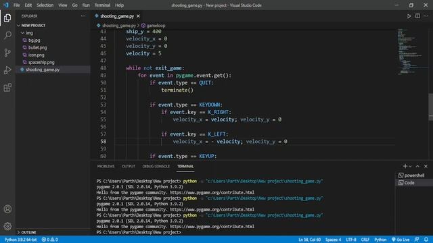Change the UTF-8 encoding in status bar

click(351, 240)
